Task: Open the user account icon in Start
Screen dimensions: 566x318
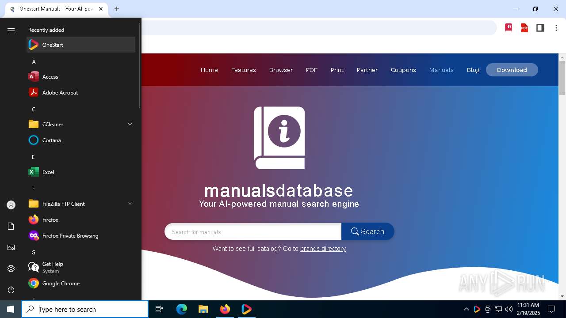Action: pyautogui.click(x=11, y=205)
